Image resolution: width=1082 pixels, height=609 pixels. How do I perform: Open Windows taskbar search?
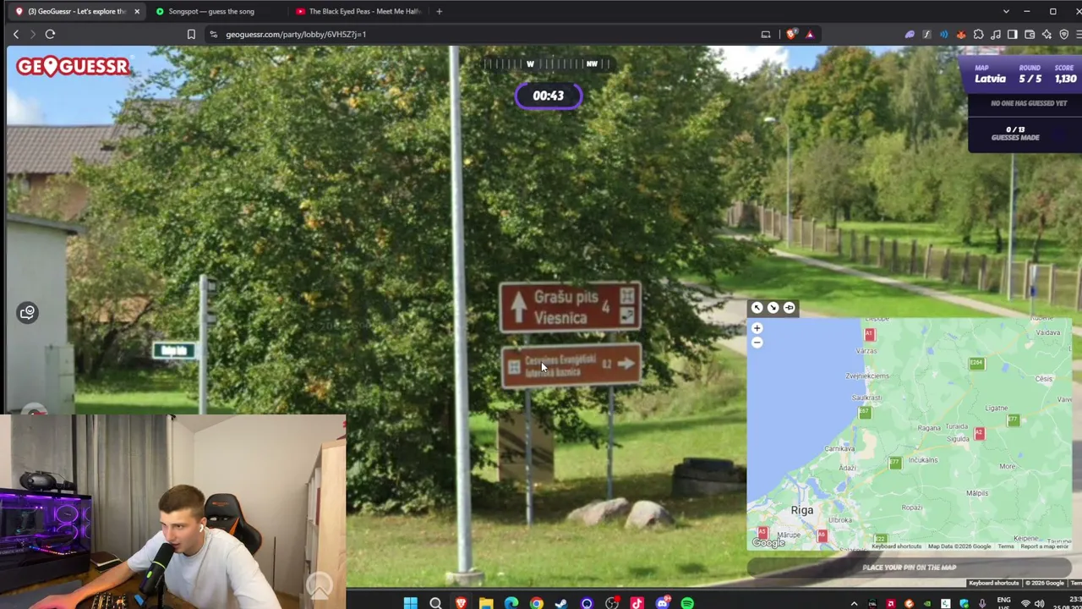click(435, 603)
